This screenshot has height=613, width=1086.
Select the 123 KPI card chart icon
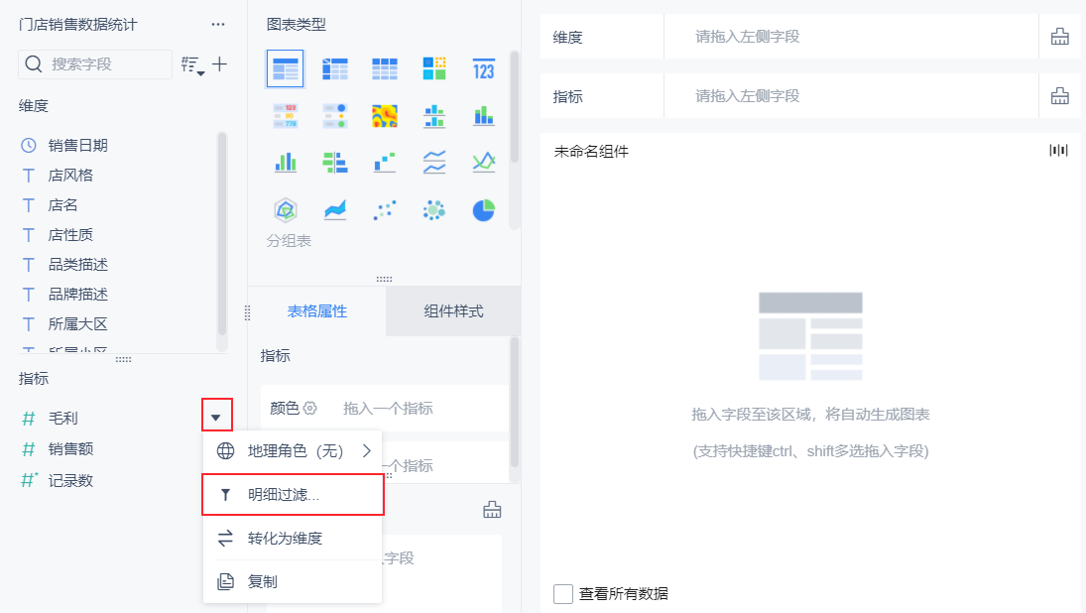tap(483, 68)
